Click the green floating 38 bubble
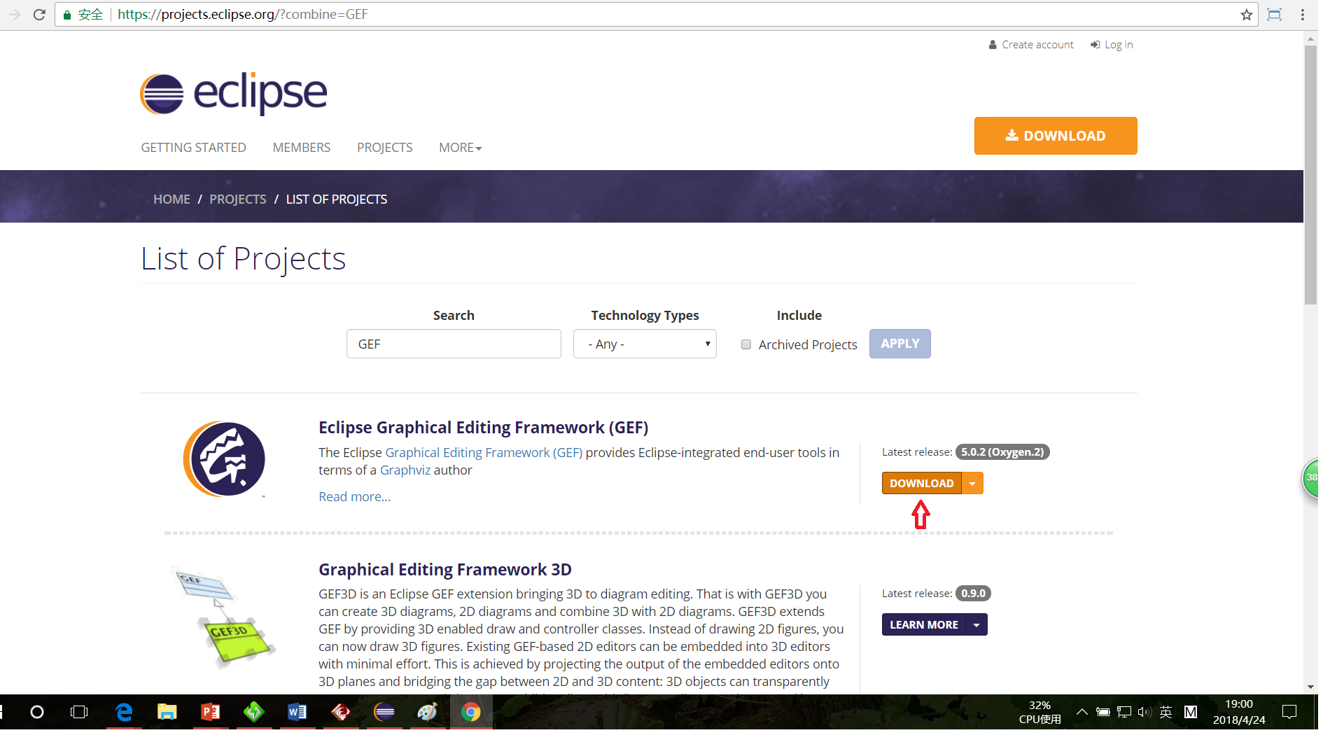Viewport: 1344px width, 756px height. tap(1310, 478)
